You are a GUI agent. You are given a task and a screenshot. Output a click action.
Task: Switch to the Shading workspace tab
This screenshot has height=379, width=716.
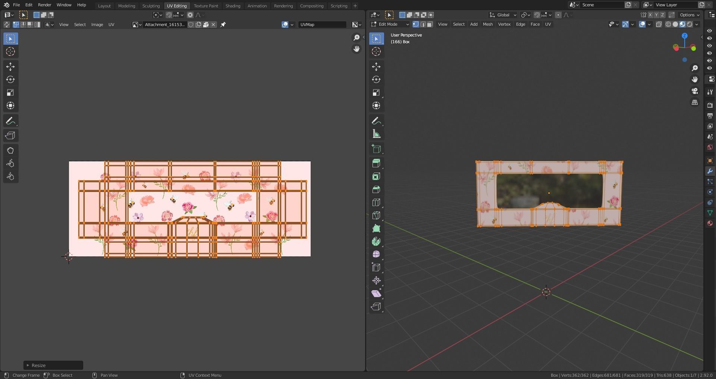[233, 6]
